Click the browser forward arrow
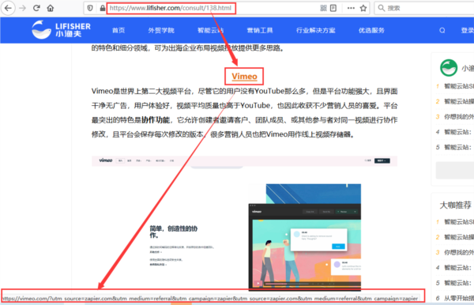The image size is (474, 305). [x=23, y=8]
